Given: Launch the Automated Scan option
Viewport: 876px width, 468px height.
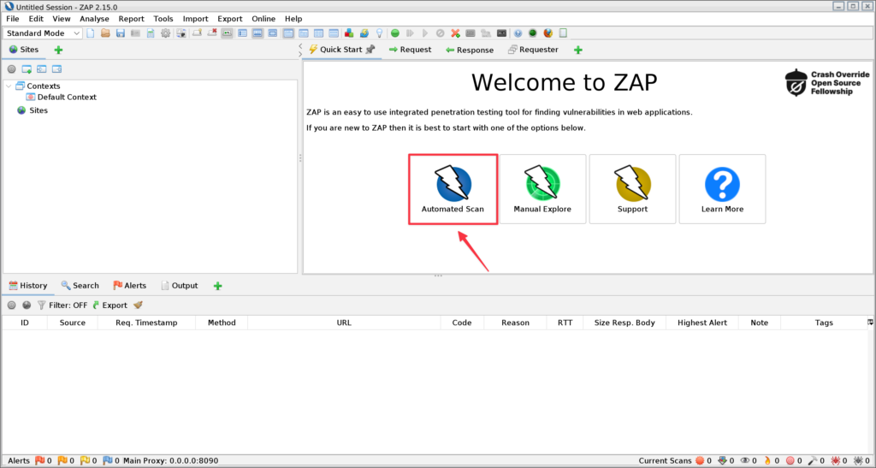Looking at the screenshot, I should point(453,189).
